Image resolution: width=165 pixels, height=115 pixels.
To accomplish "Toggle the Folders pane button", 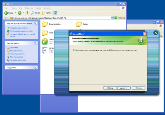I will click(x=46, y=13).
